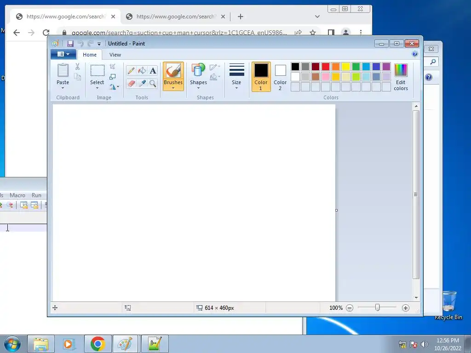
Task: Expand the Brushes dropdown arrow
Action: pos(173,88)
